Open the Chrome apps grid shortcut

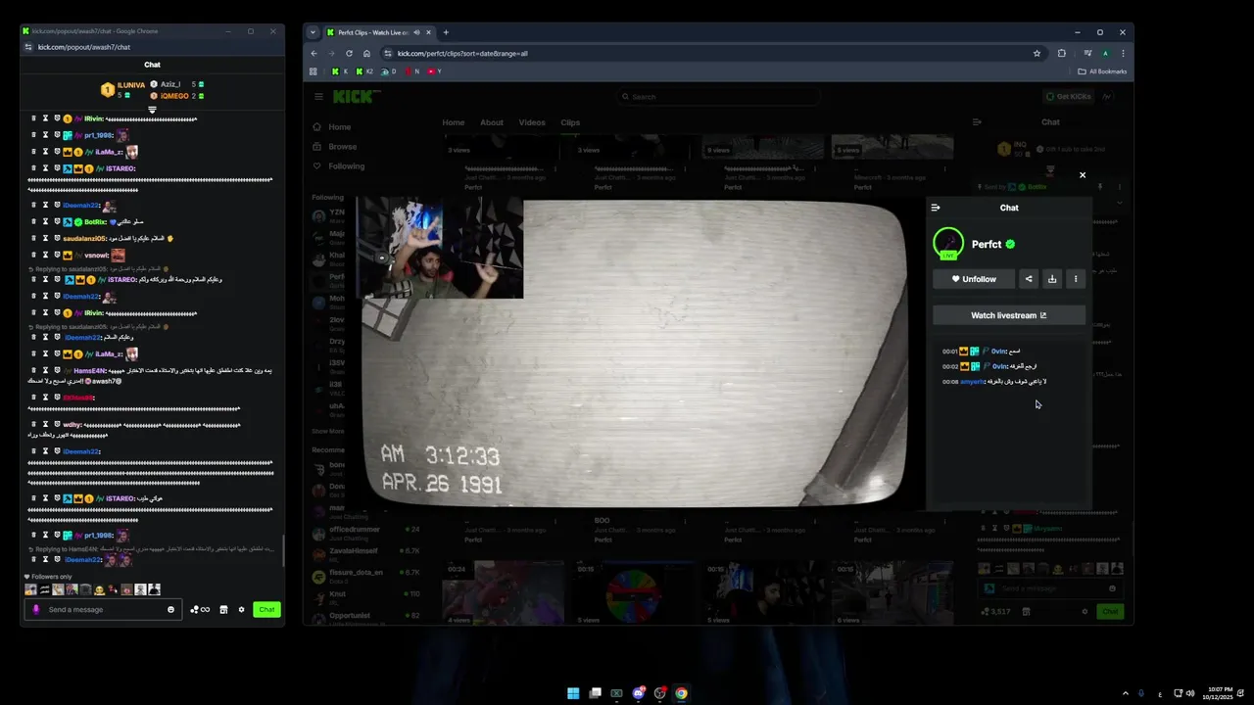click(313, 71)
